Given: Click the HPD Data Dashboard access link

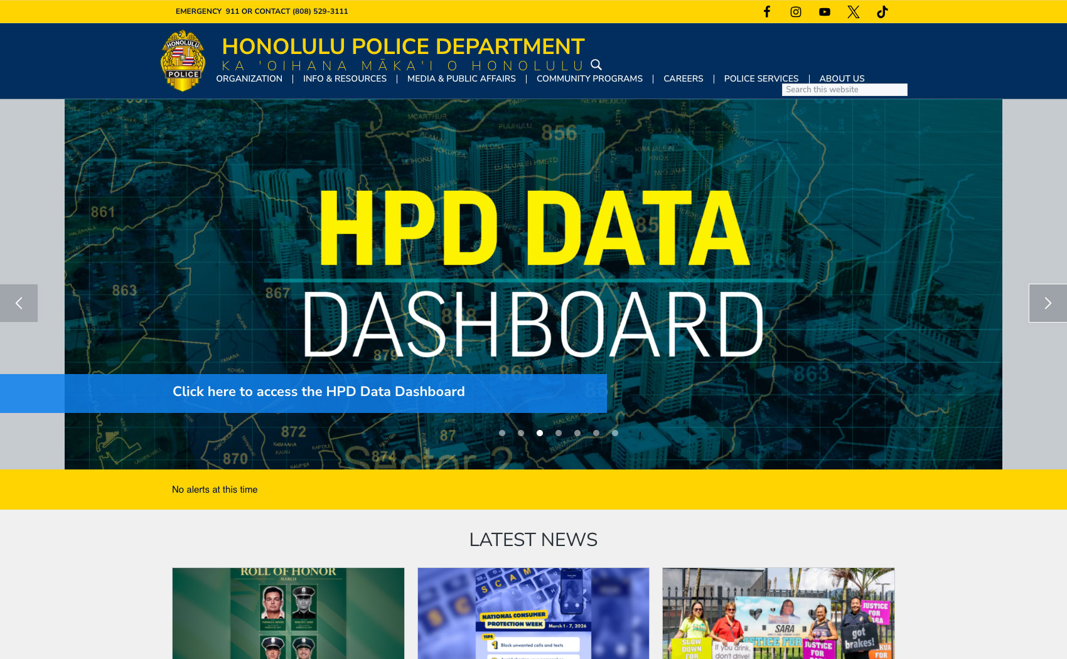Looking at the screenshot, I should pos(318,392).
